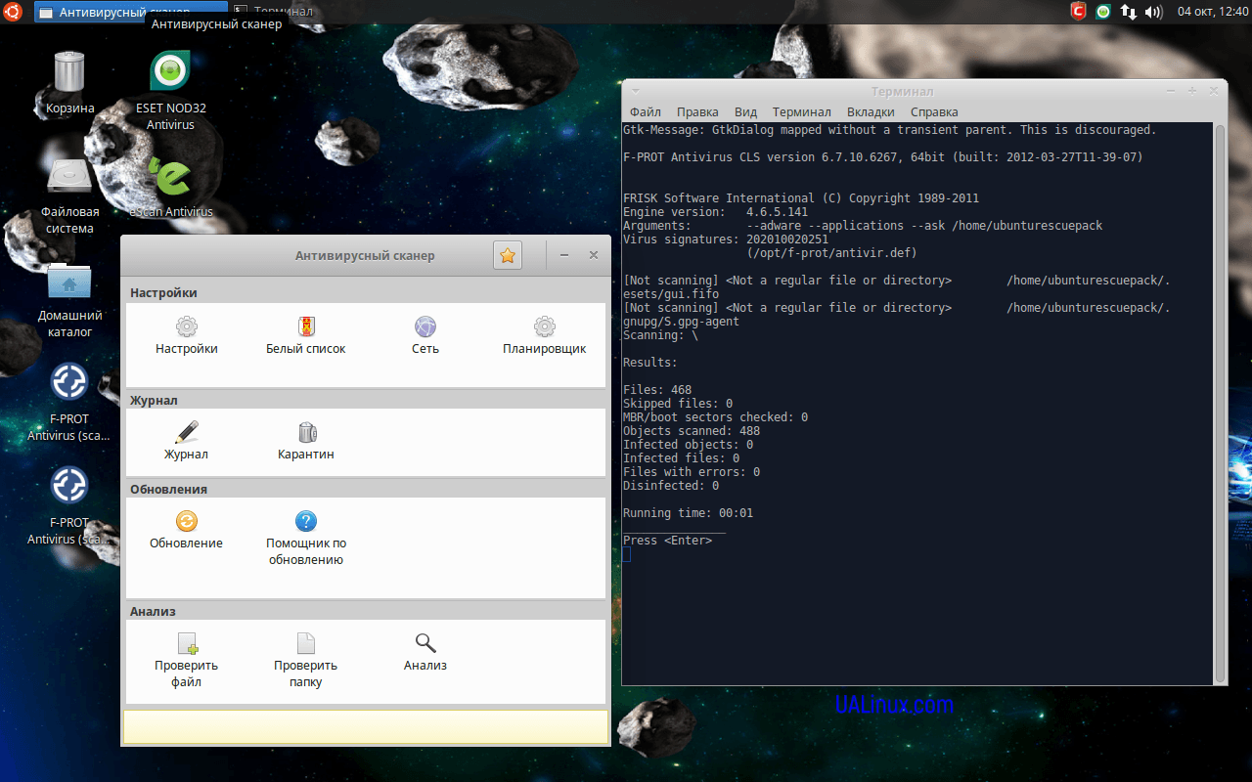Image resolution: width=1252 pixels, height=782 pixels.
Task: Open the Журнал pencil icon launcher
Action: click(186, 441)
